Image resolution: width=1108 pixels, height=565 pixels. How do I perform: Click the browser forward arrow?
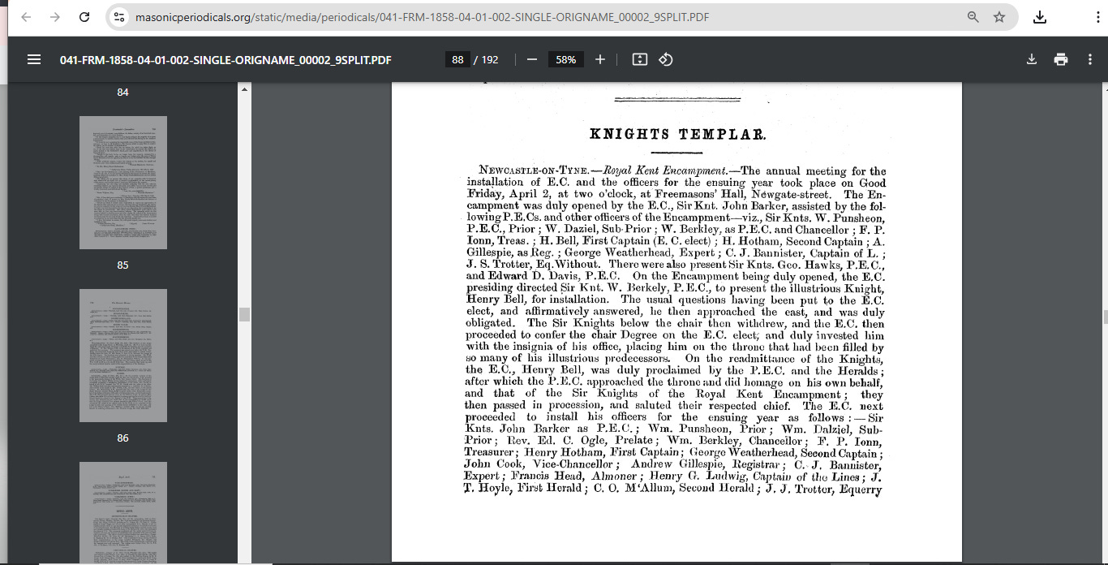[x=55, y=17]
